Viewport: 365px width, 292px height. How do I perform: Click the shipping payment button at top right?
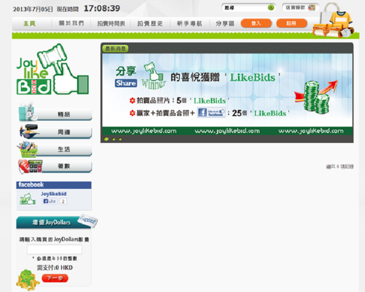coord(300,8)
